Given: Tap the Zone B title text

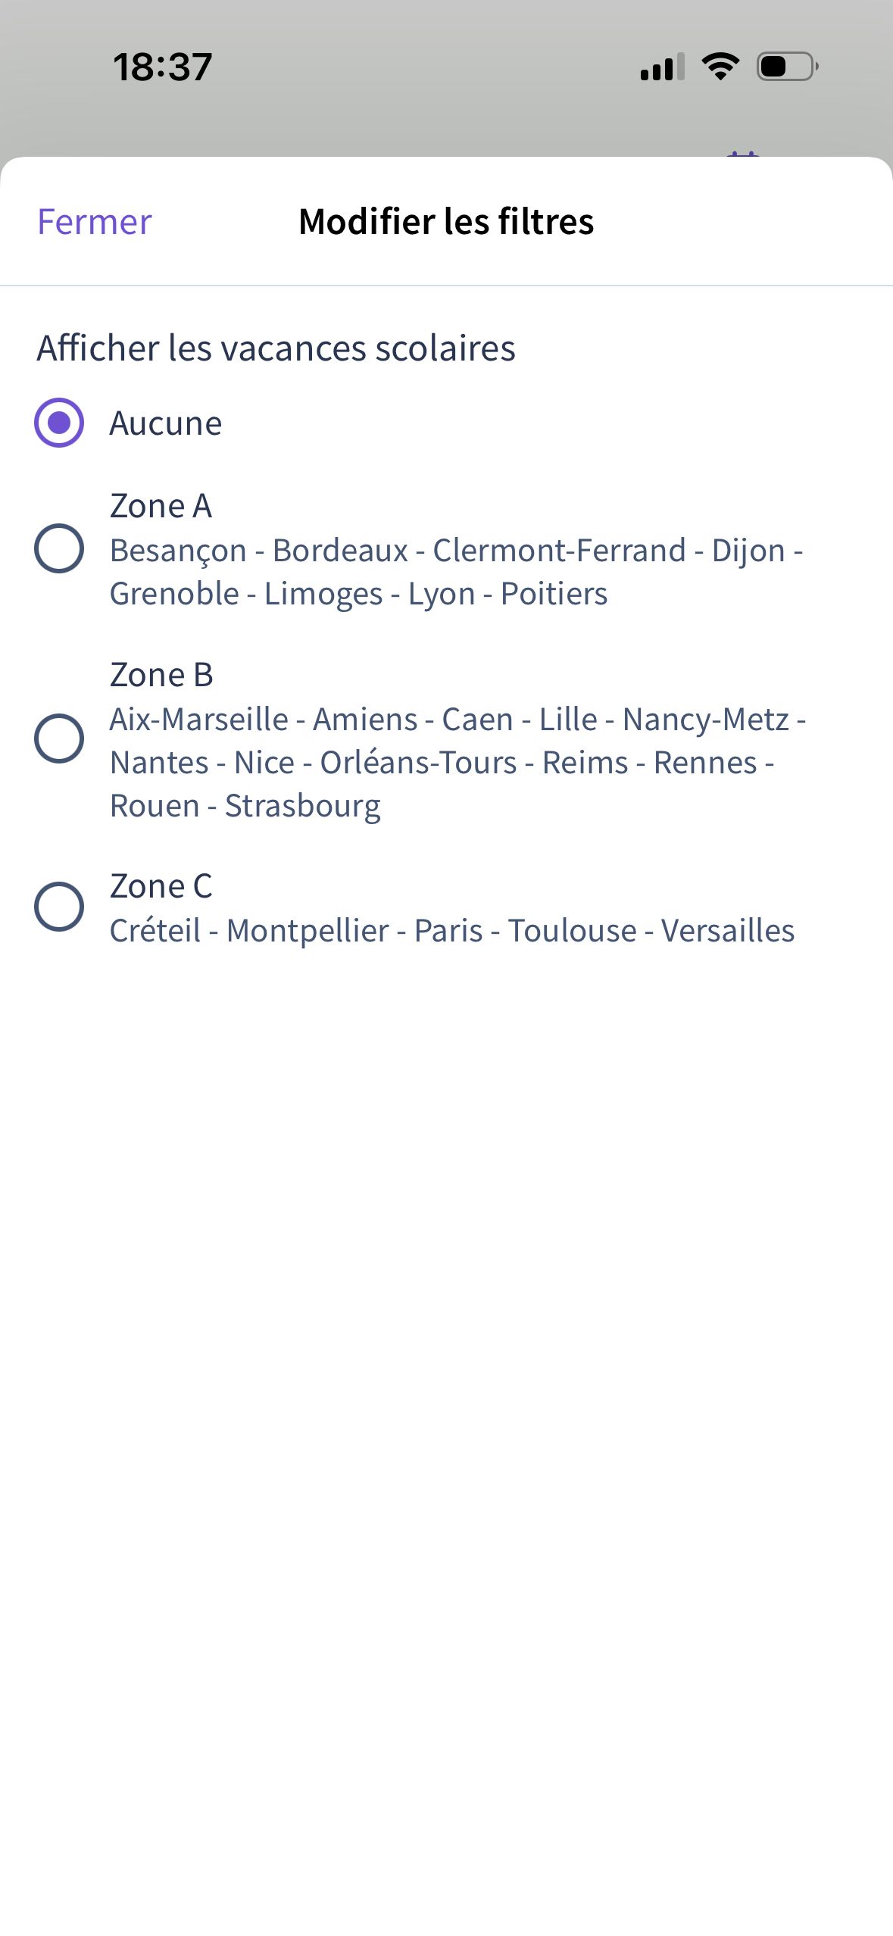Looking at the screenshot, I should [x=161, y=675].
